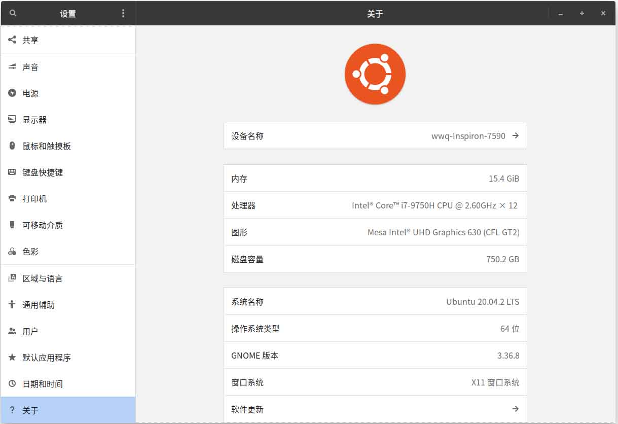Open 鼠标和触摸板 settings panel
The height and width of the screenshot is (424, 618).
coord(47,146)
